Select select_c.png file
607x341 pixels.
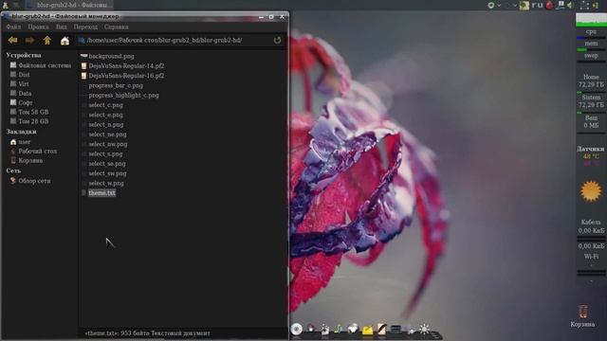(x=105, y=105)
